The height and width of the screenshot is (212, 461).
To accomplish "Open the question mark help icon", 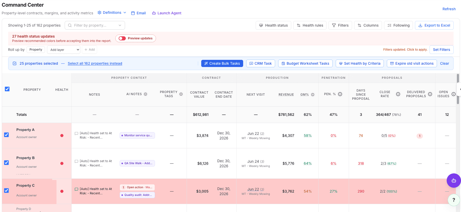I will 454,200.
